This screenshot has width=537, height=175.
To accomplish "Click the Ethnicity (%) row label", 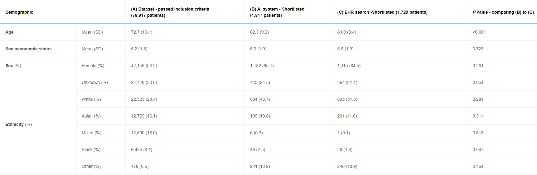I will coord(18,124).
